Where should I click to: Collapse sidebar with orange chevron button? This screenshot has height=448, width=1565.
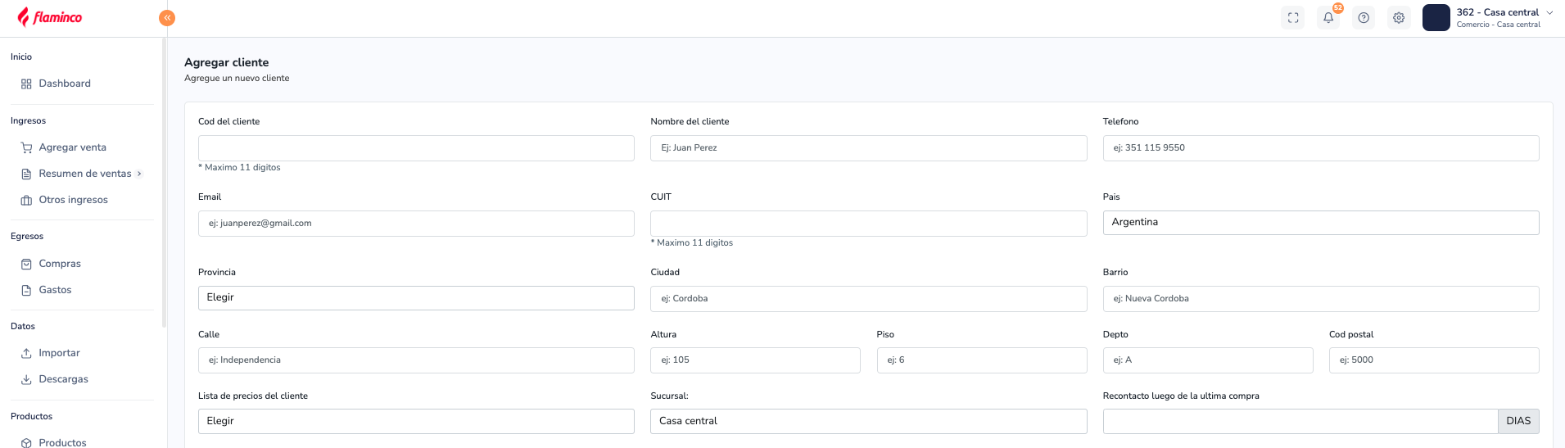(x=167, y=18)
